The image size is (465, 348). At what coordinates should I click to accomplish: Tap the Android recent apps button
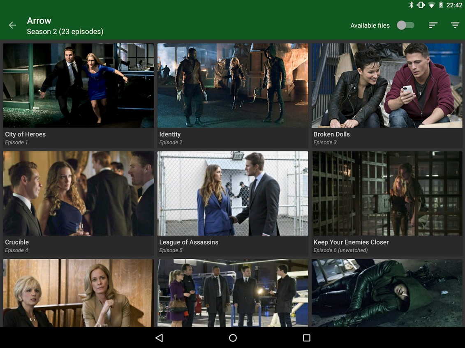click(307, 338)
